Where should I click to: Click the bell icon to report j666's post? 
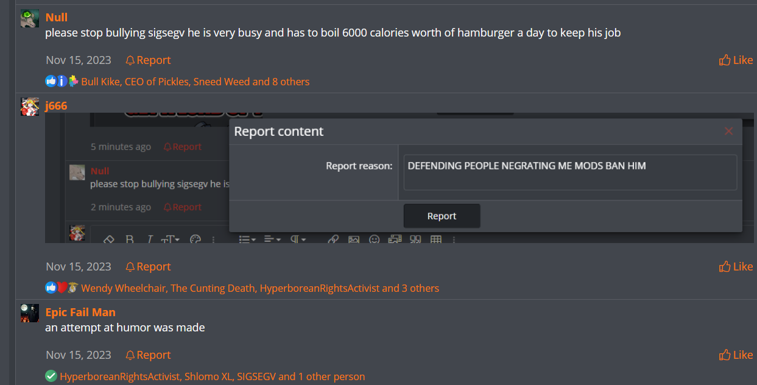click(x=130, y=267)
